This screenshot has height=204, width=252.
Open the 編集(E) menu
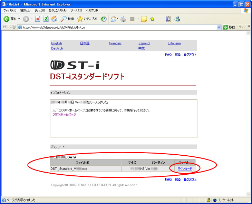click(x=26, y=10)
